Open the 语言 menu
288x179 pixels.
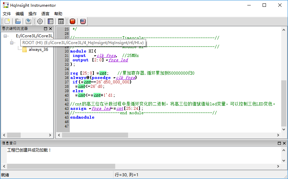tap(45, 14)
